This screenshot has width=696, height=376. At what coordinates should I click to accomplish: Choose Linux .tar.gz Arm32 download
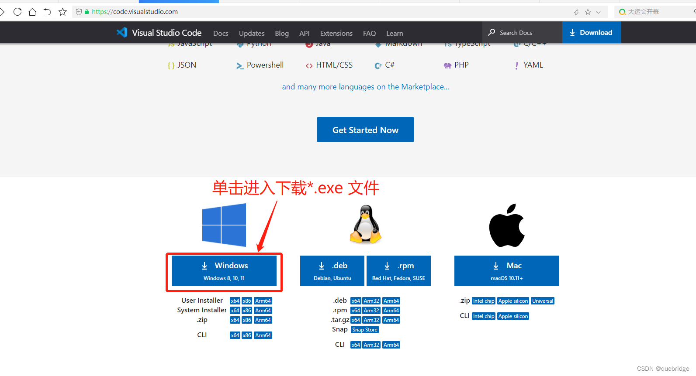tap(371, 320)
